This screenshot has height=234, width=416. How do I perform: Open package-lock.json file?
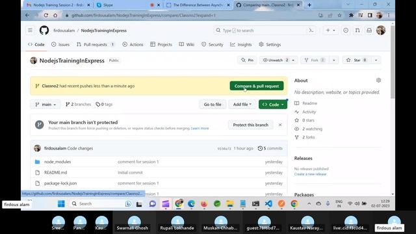(60, 183)
